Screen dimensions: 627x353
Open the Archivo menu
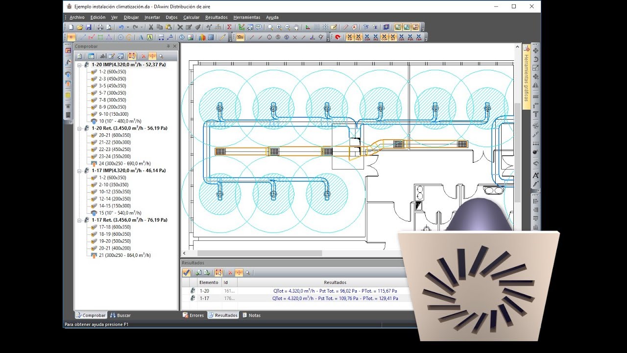[x=77, y=17]
